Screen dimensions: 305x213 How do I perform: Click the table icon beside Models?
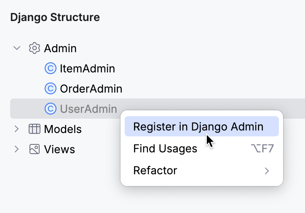tap(35, 129)
